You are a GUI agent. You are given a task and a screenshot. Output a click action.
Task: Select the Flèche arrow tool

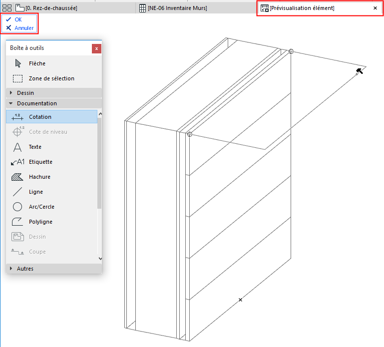click(x=54, y=63)
